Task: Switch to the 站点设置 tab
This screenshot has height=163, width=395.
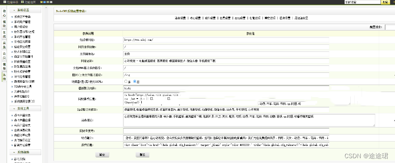Action: coord(180,18)
